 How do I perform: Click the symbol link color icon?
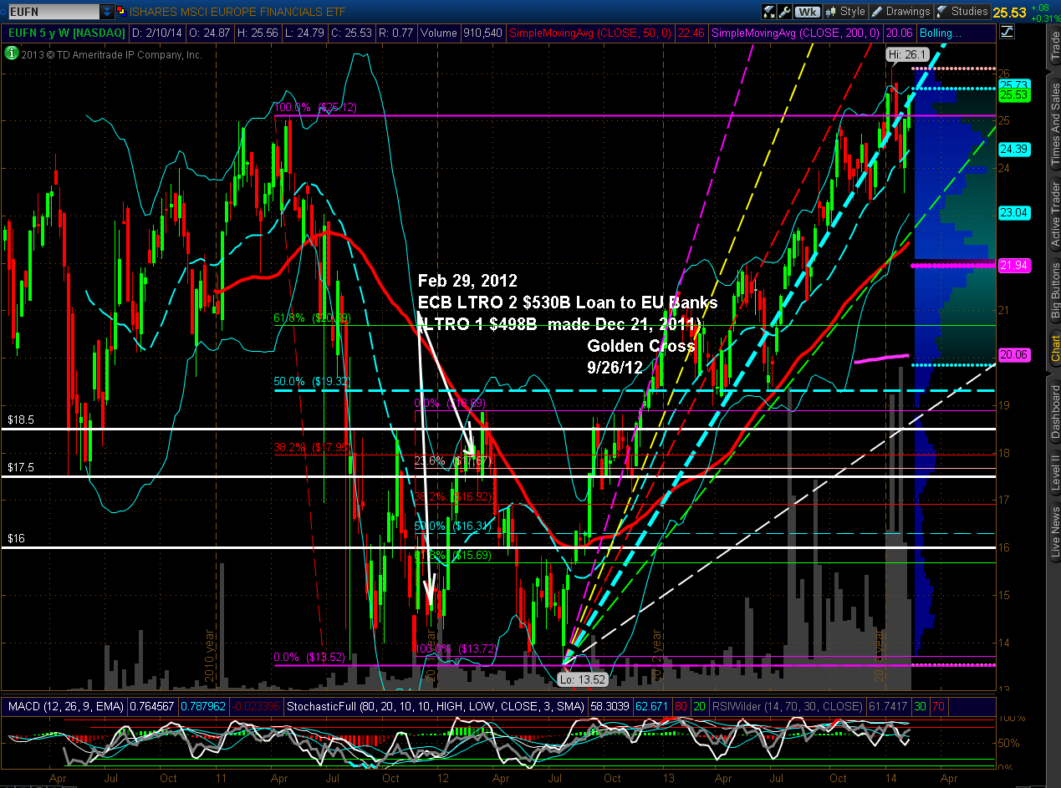pyautogui.click(x=122, y=12)
